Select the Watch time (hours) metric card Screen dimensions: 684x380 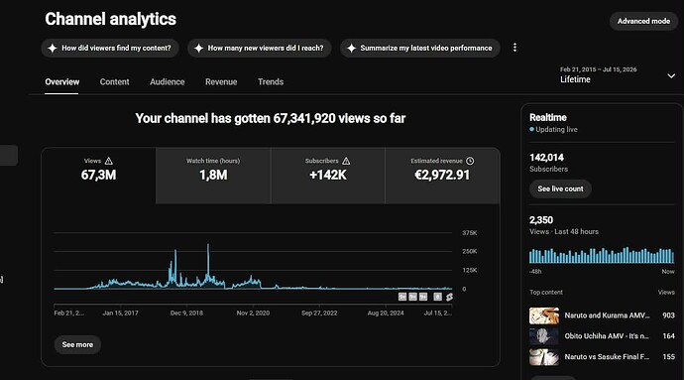click(x=213, y=176)
